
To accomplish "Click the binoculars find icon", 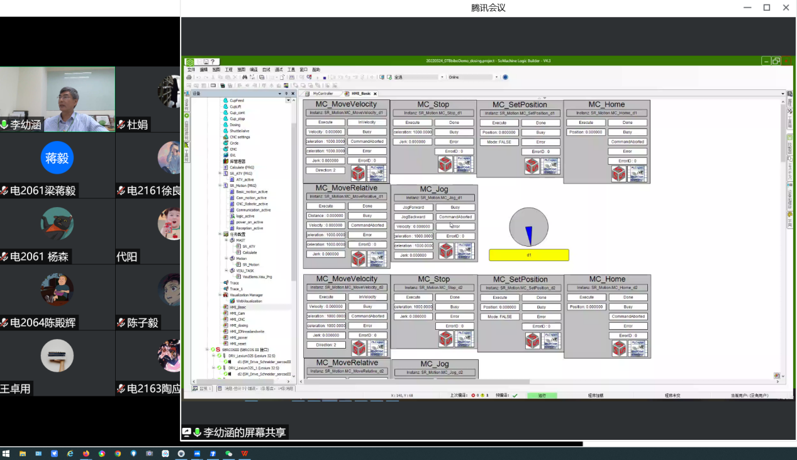I will point(245,77).
